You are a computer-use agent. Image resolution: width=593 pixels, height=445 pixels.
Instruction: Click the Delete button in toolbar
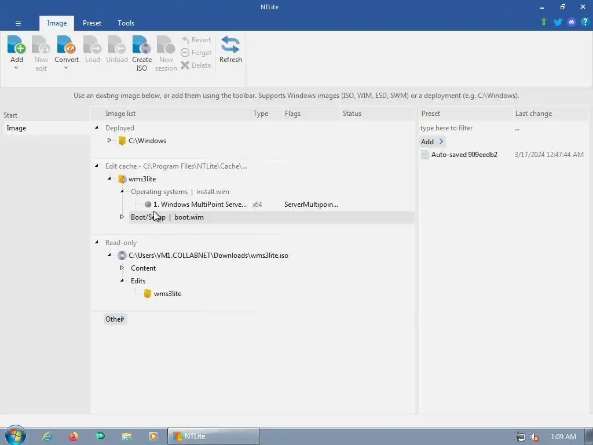(x=196, y=65)
